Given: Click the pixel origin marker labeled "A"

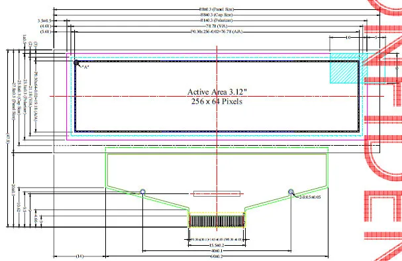Looking at the screenshot, I should (76, 62).
